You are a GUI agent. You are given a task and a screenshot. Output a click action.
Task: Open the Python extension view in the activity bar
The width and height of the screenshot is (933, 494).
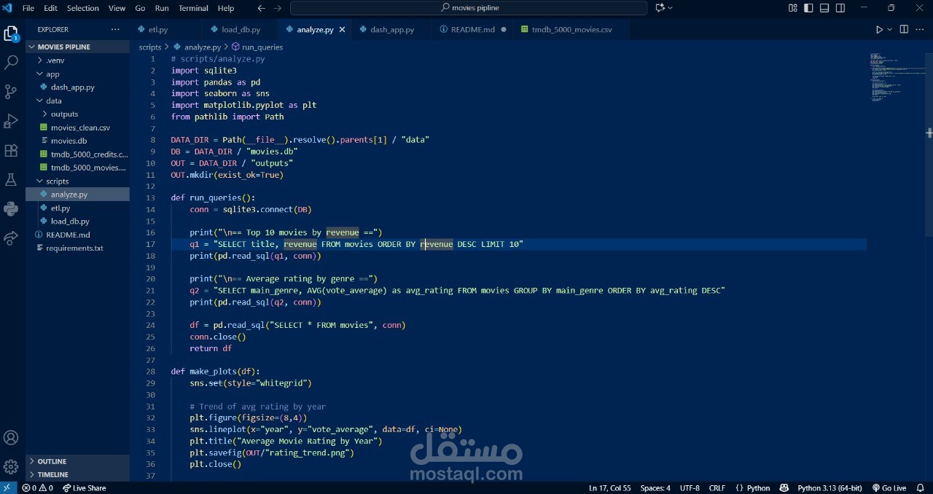tap(11, 209)
